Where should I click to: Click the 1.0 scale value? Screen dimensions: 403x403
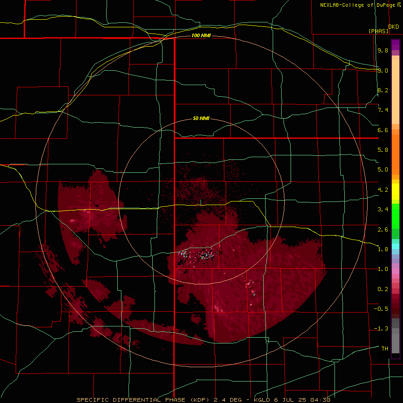[383, 269]
